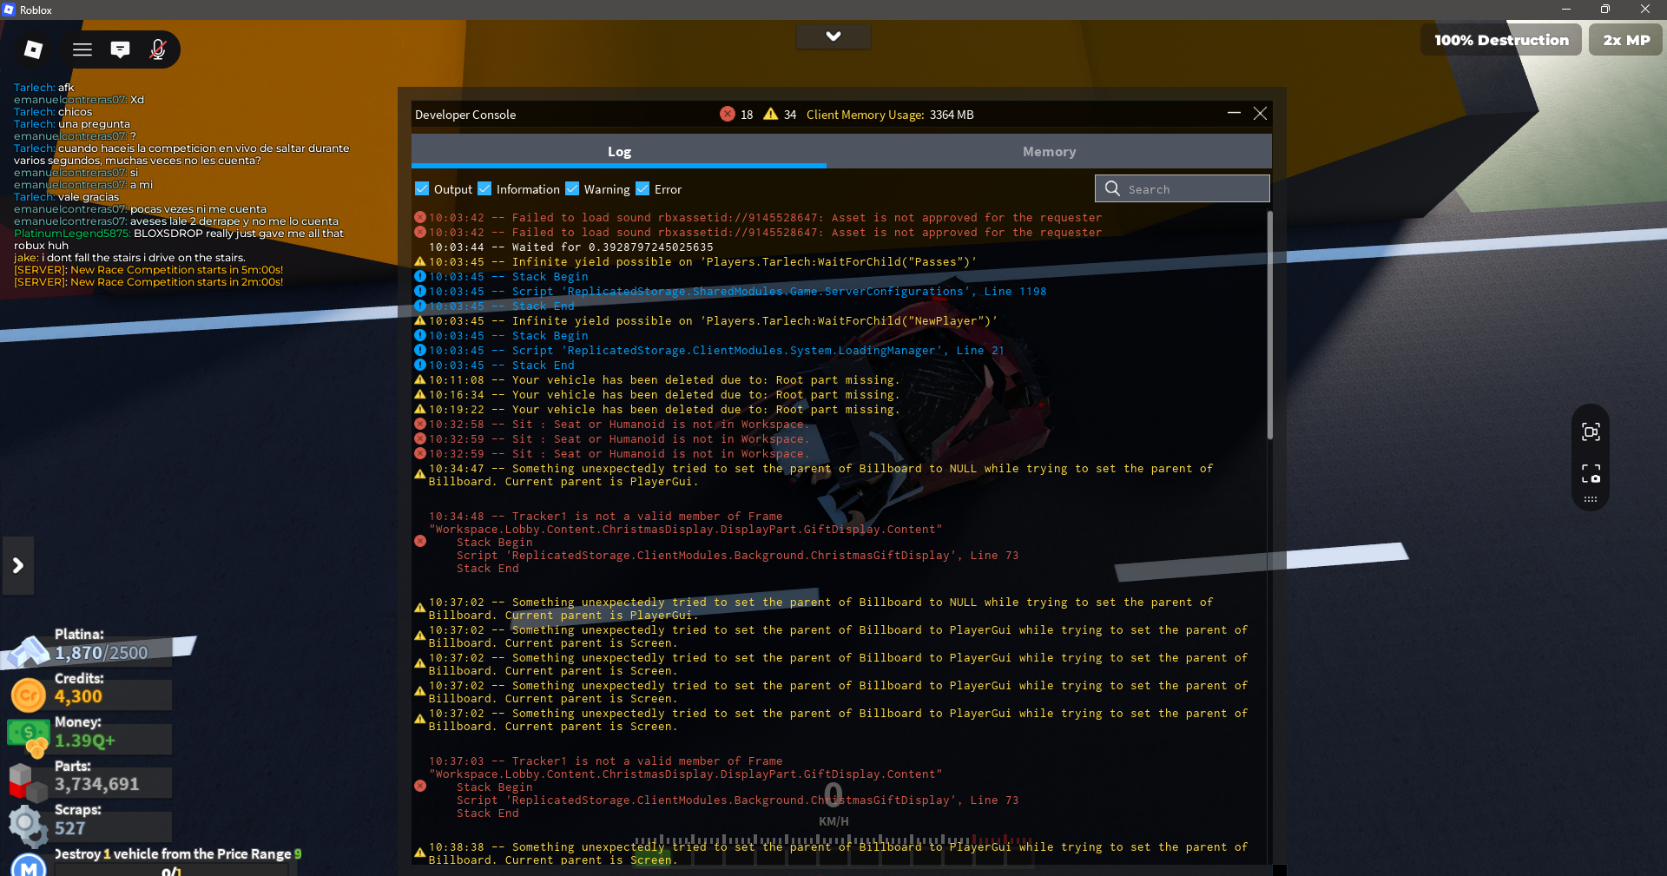The image size is (1667, 876).
Task: Uncheck the Information filter checkbox
Action: tap(484, 188)
